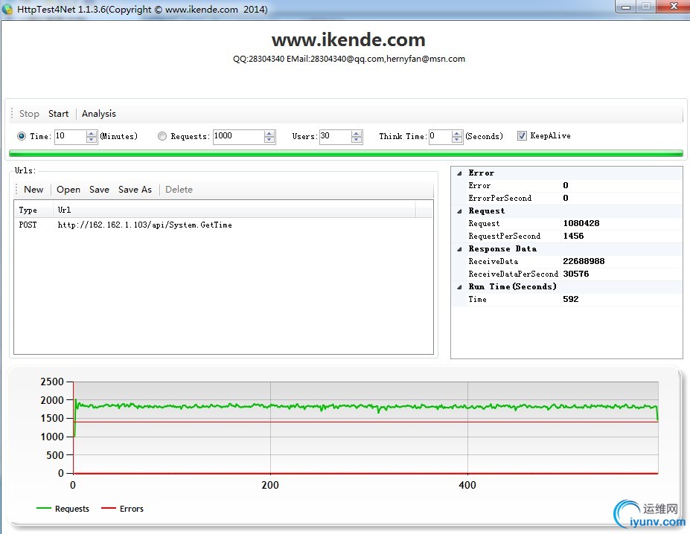Close the HttpTest4Net window
This screenshot has width=690, height=534.
(x=674, y=7)
